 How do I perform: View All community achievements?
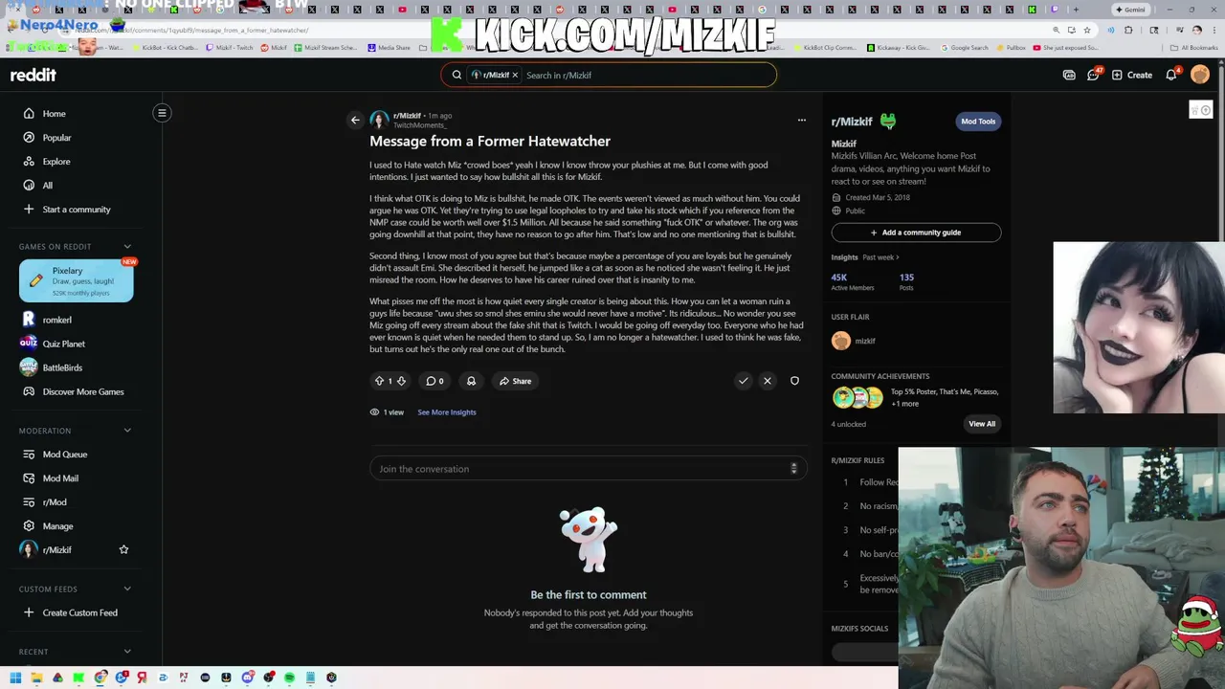(x=982, y=424)
